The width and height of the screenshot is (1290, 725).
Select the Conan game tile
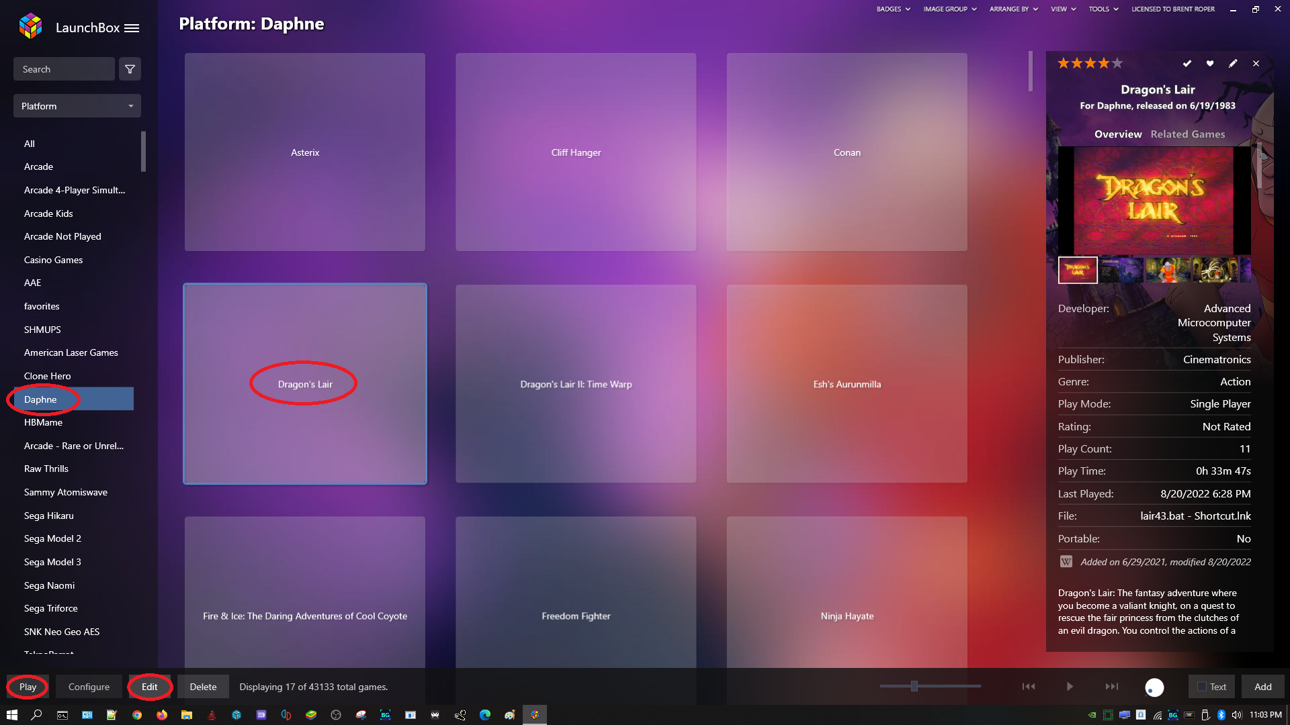[x=847, y=152]
